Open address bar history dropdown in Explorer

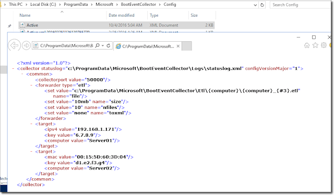coord(255,5)
